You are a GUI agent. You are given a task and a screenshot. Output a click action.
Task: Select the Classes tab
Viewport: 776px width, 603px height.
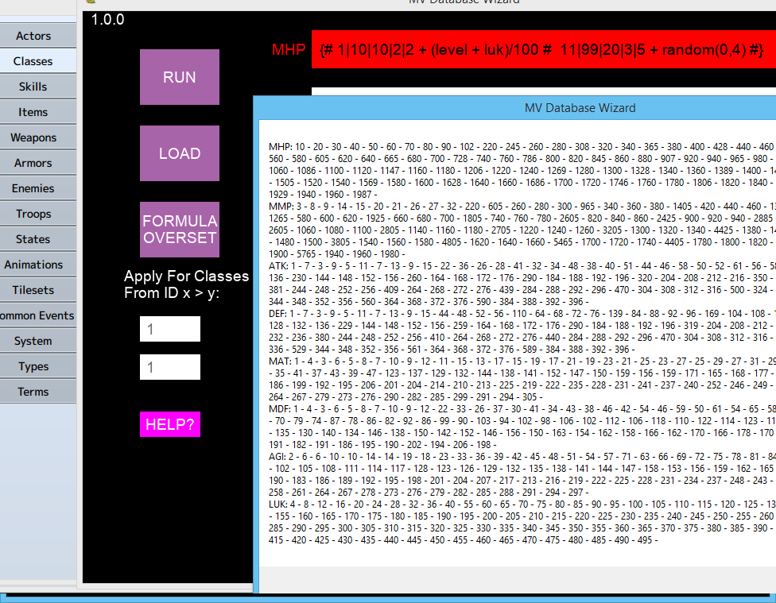(x=32, y=60)
